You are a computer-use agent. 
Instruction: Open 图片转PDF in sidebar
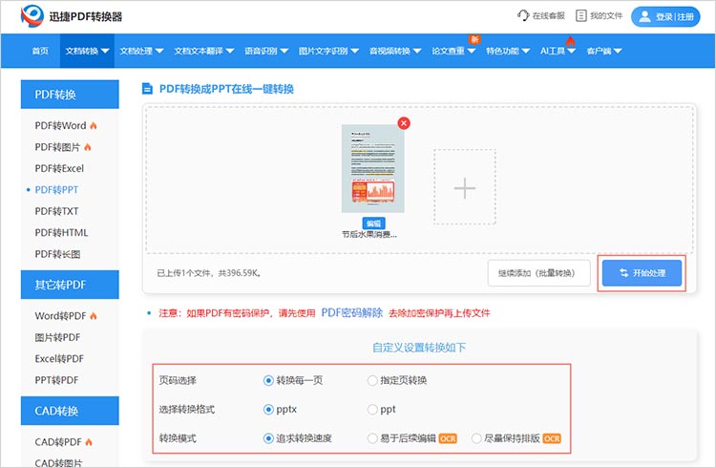[x=57, y=337]
